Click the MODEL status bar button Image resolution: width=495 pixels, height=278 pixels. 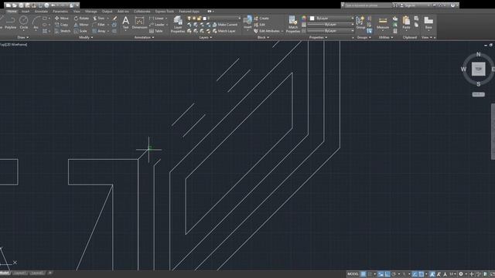[353, 274]
